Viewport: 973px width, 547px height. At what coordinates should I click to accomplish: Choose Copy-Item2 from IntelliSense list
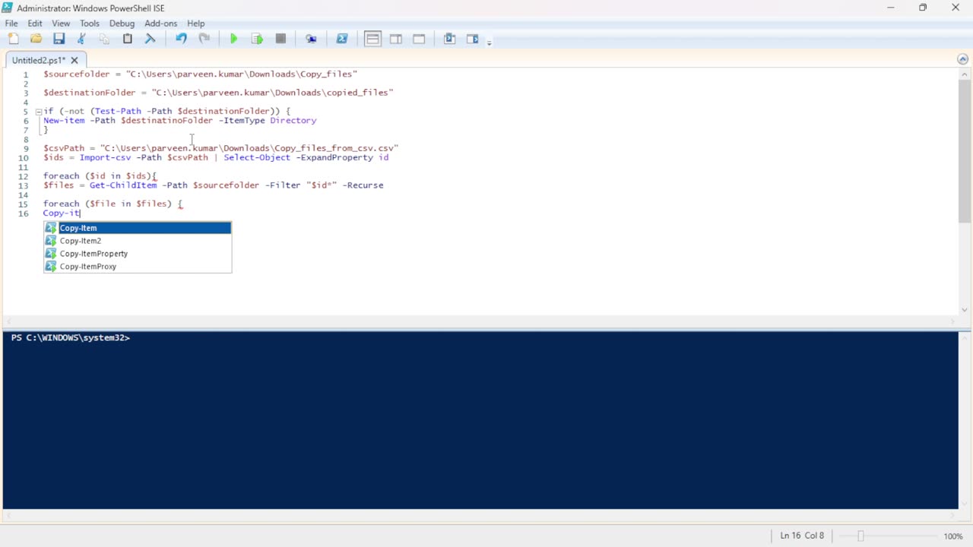click(138, 241)
